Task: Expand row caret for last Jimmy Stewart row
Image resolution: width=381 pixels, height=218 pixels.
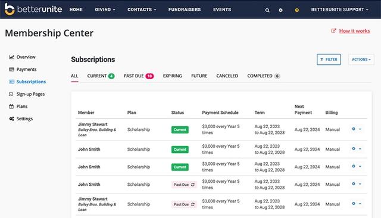Action: point(360,204)
